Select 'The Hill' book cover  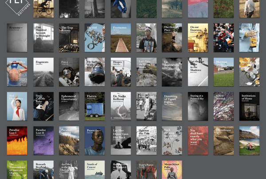tap(95, 38)
